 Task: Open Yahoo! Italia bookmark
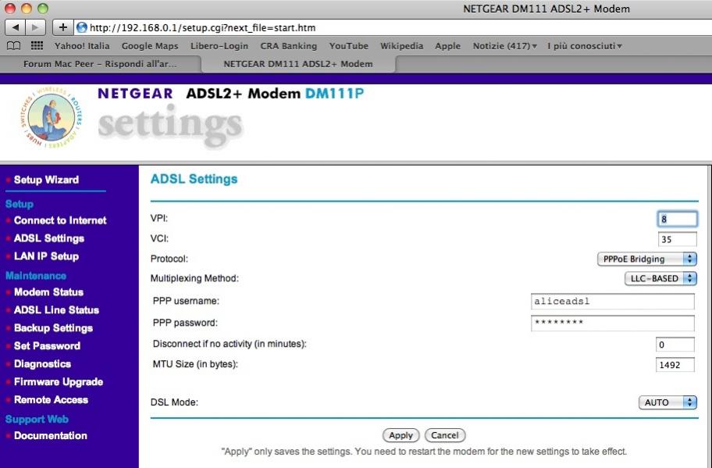click(82, 46)
